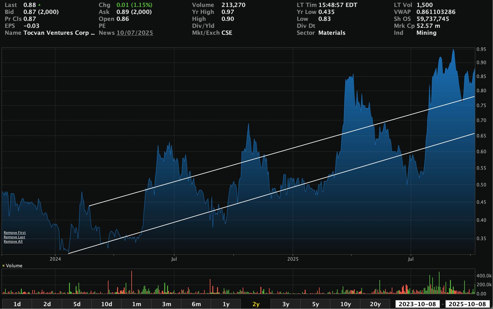Image resolution: width=493 pixels, height=309 pixels.
Task: Click the green Volume legend marker
Action: 3,266
